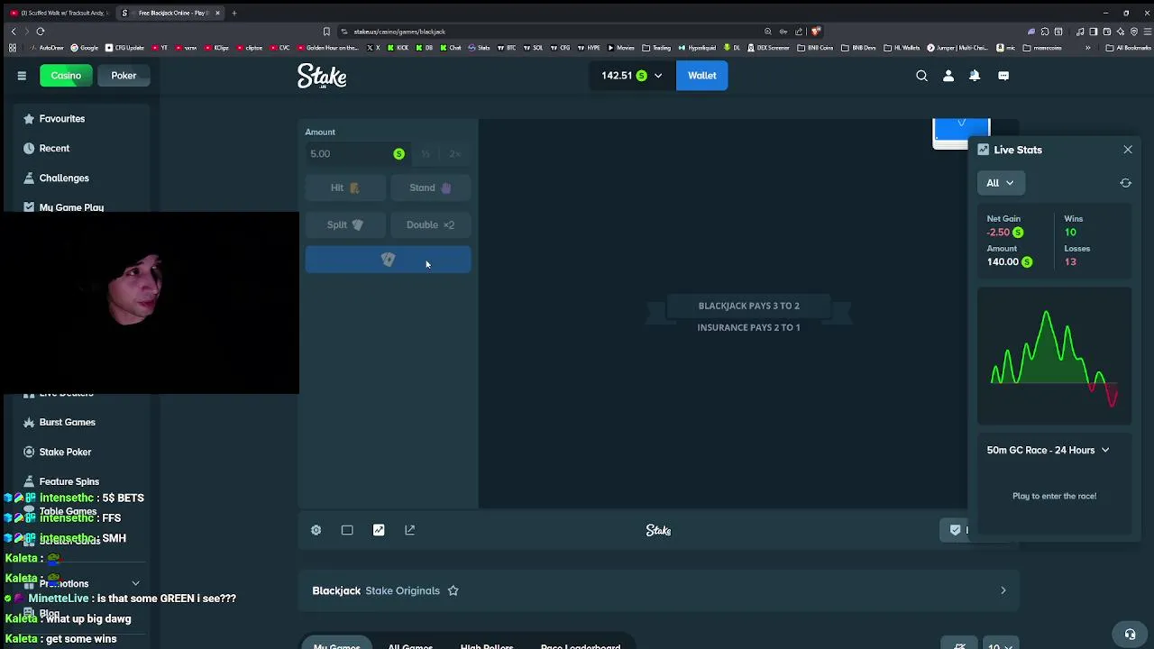Click the Hit button
This screenshot has height=649, width=1154.
tap(345, 187)
